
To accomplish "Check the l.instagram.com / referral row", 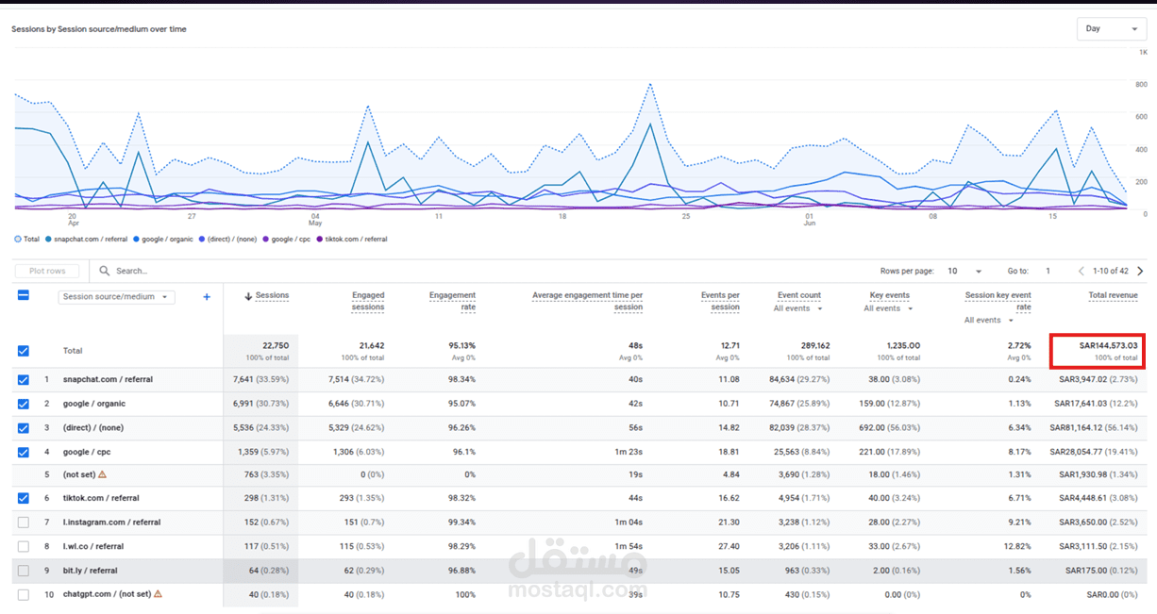I will click(24, 522).
